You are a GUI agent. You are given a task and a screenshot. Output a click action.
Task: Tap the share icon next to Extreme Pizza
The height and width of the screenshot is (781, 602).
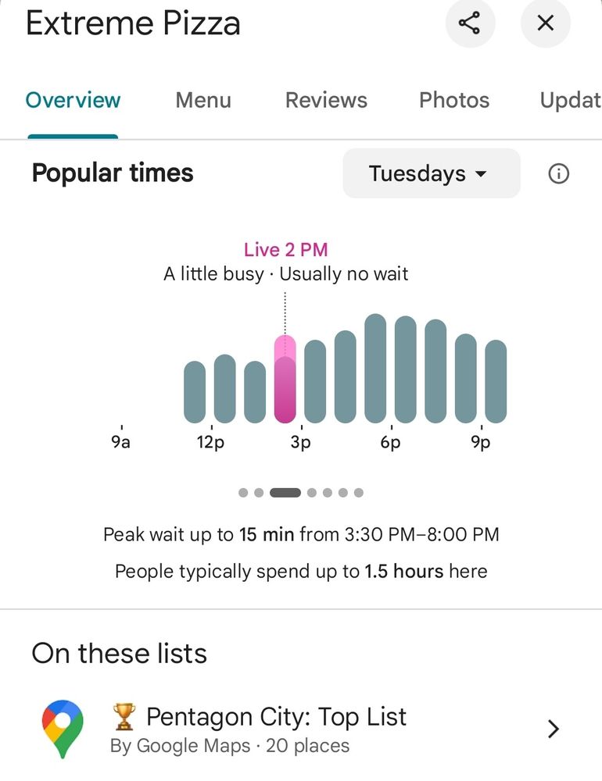(x=469, y=23)
